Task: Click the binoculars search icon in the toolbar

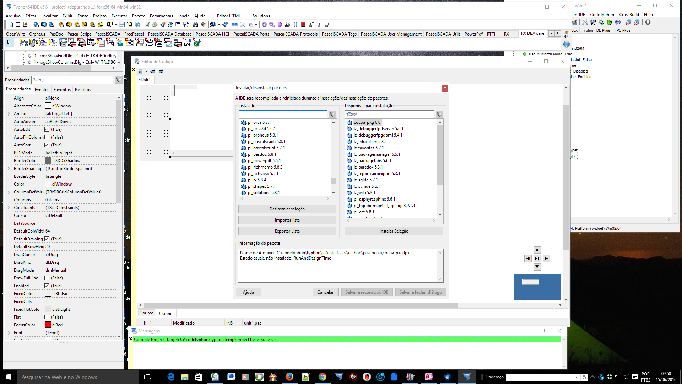Action: [195, 25]
